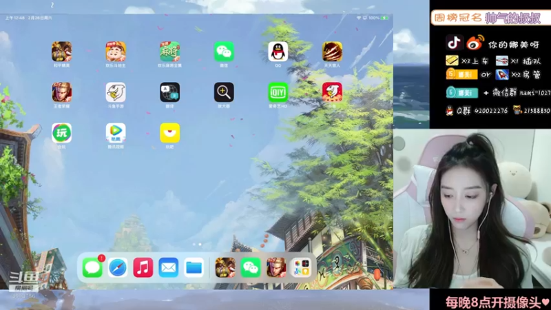Click the 你的娜美呀 overlay text
551x310 pixels.
(513, 45)
